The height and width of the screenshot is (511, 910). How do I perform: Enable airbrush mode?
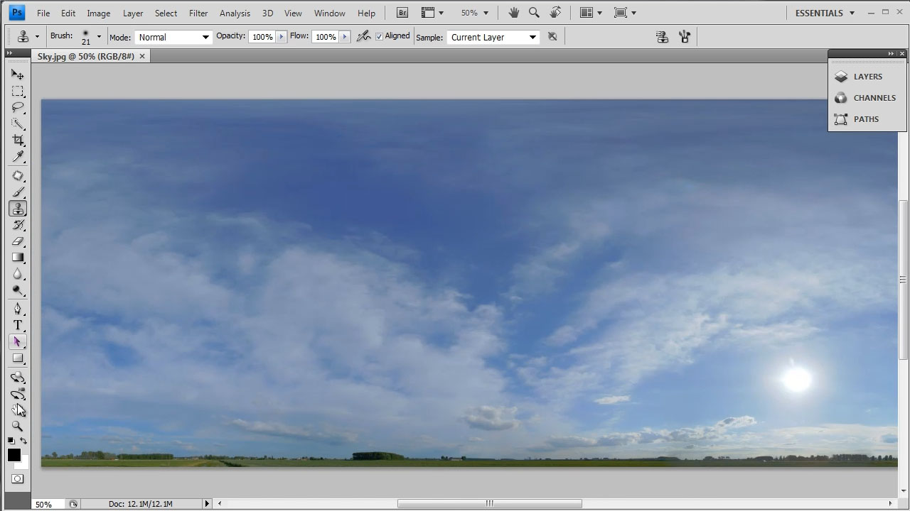363,36
